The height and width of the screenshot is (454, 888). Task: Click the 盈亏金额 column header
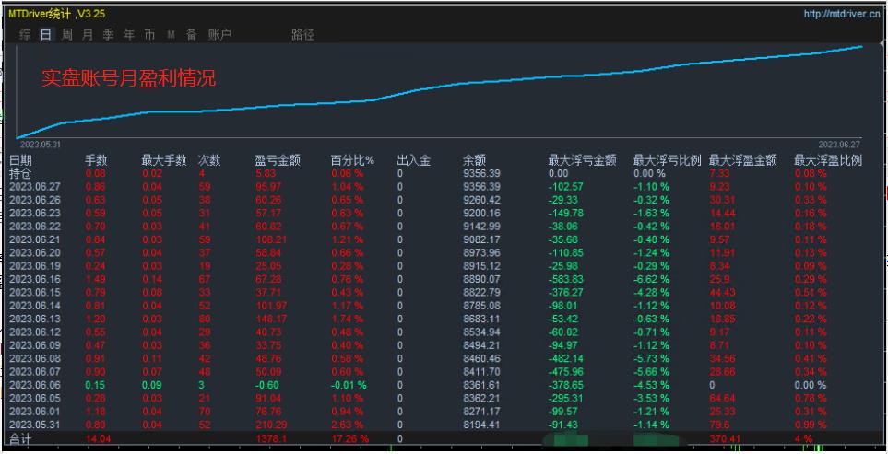tap(278, 160)
